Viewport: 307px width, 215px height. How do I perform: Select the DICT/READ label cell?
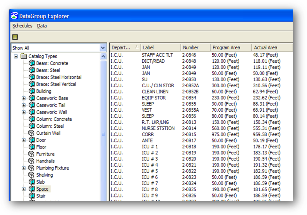153,61
